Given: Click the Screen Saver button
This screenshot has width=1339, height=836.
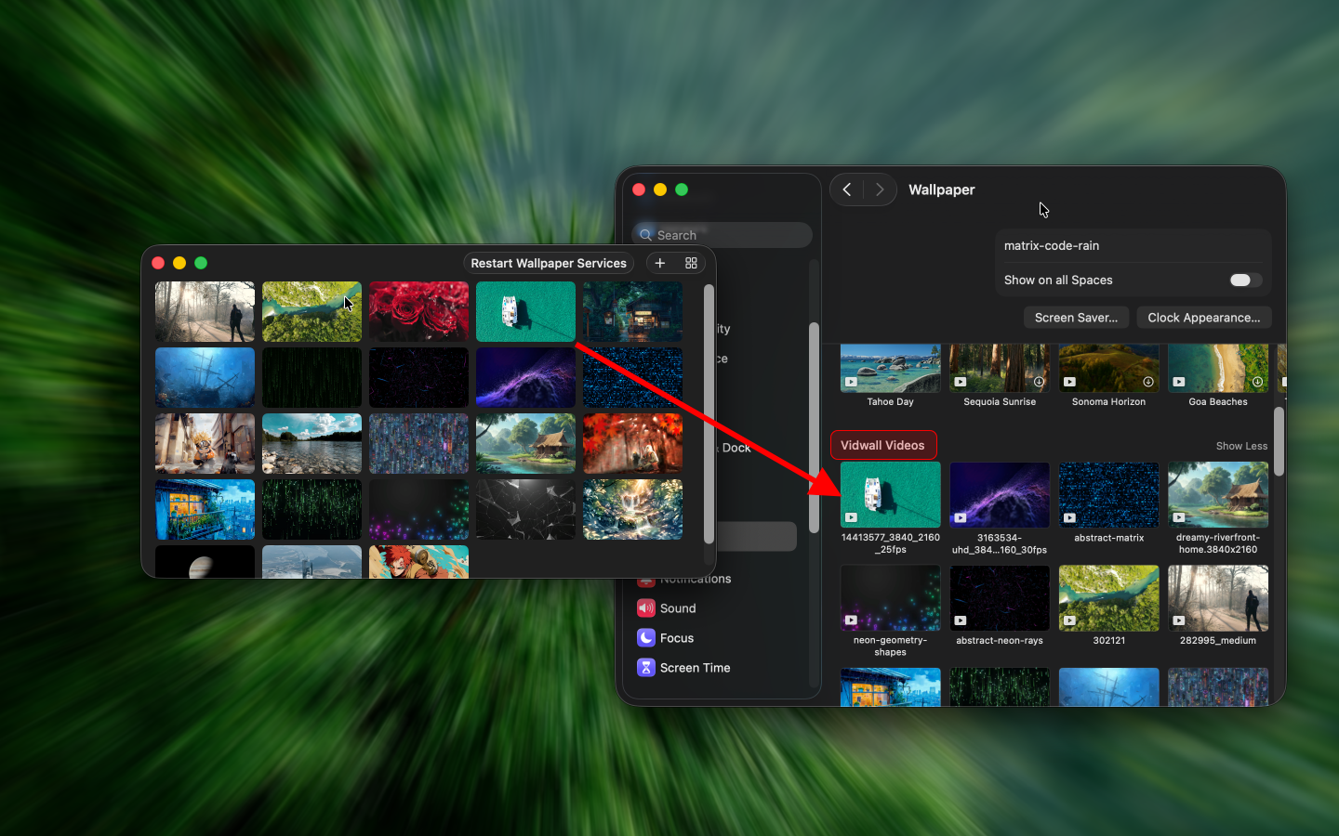Looking at the screenshot, I should 1076,317.
